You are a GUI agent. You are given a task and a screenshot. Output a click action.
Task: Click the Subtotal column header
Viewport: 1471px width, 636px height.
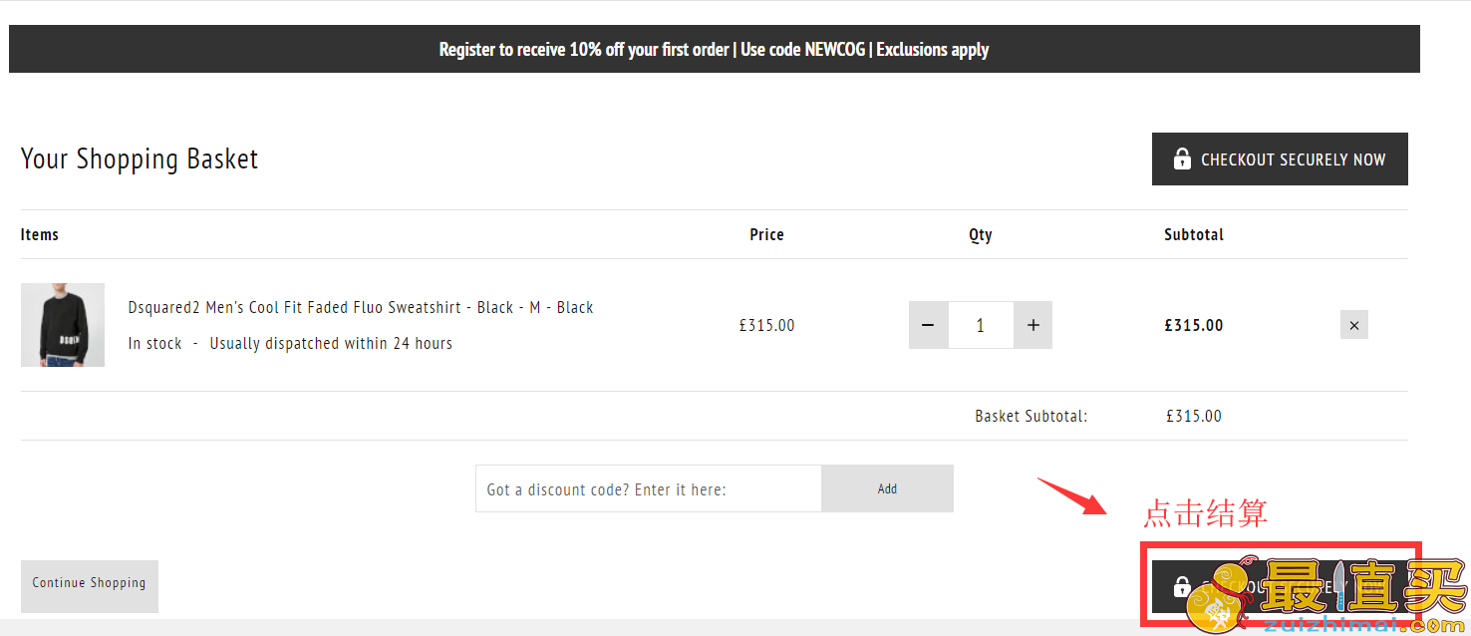tap(1194, 234)
